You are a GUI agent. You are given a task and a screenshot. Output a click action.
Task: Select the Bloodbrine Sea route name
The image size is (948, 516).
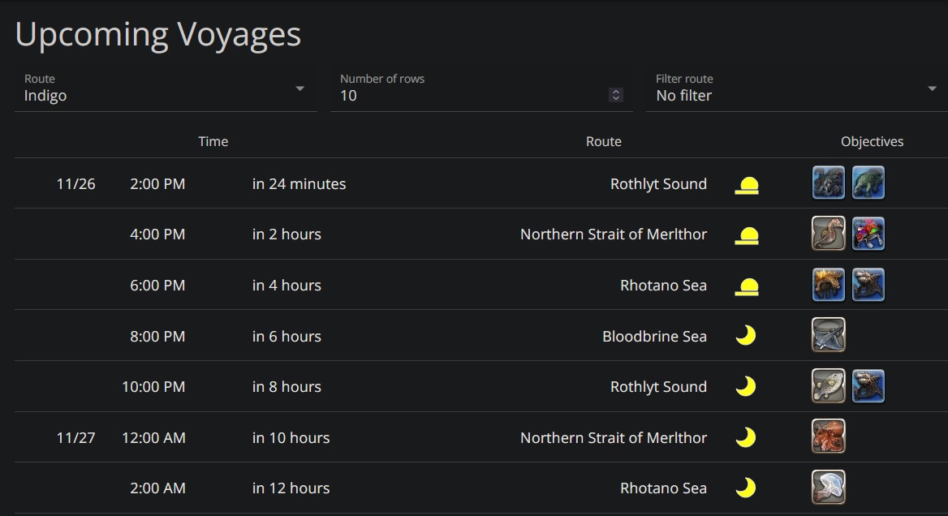tap(654, 336)
